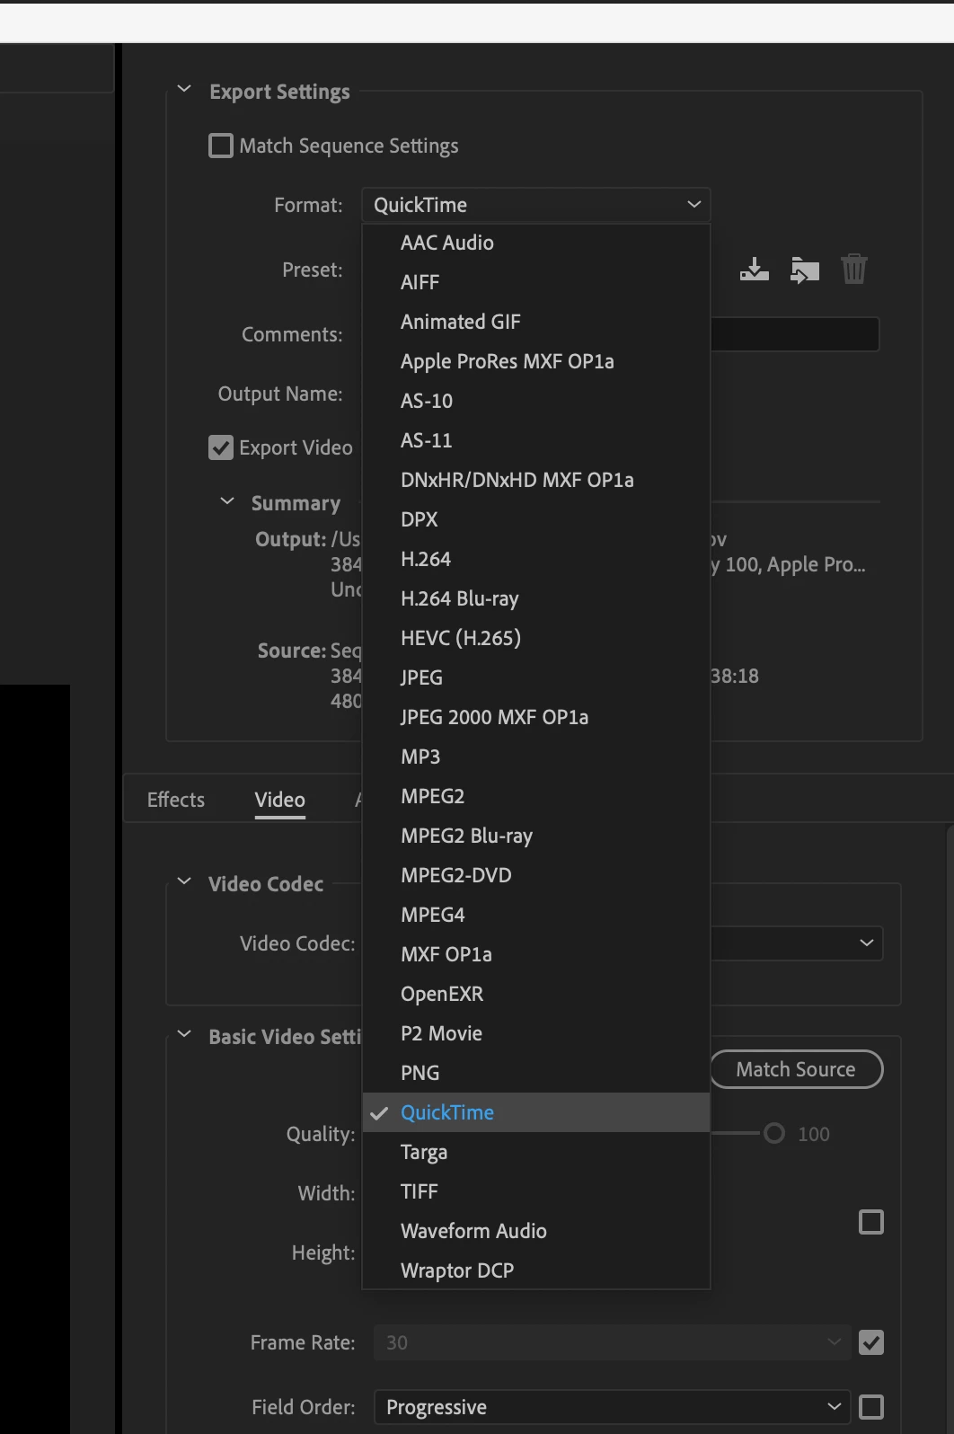954x1434 pixels.
Task: Select Targa format
Action: (536, 1152)
